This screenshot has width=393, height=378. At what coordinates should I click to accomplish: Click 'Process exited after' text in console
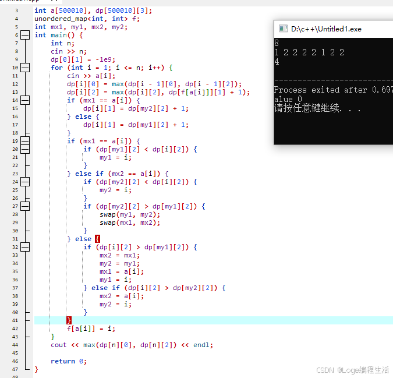tap(321, 90)
